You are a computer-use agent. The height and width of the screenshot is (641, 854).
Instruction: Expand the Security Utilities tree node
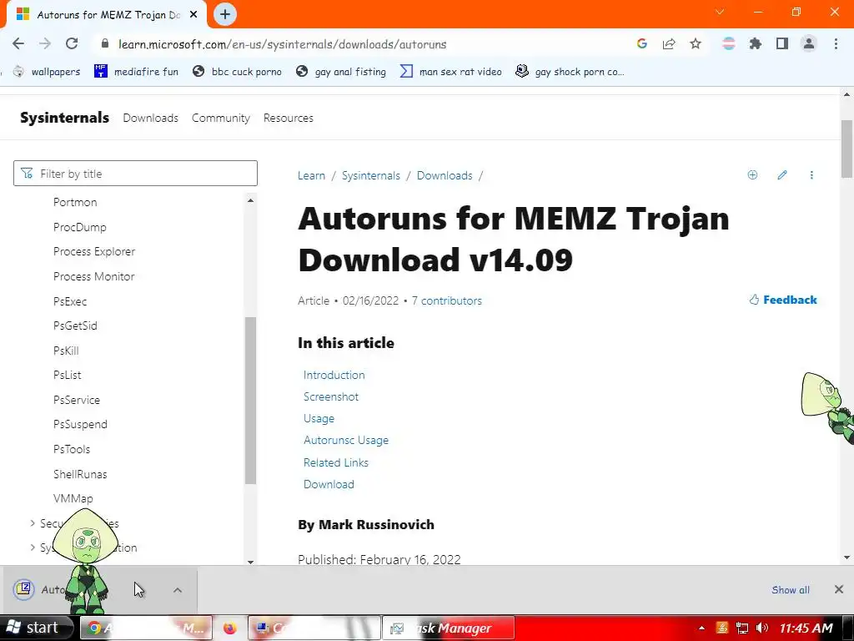point(33,523)
